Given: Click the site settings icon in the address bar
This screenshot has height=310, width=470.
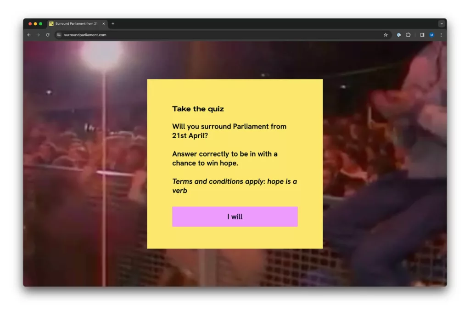Looking at the screenshot, I should [58, 34].
